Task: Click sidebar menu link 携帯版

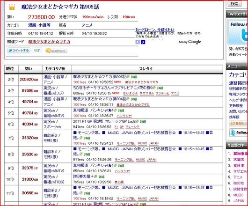Action: [234, 117]
